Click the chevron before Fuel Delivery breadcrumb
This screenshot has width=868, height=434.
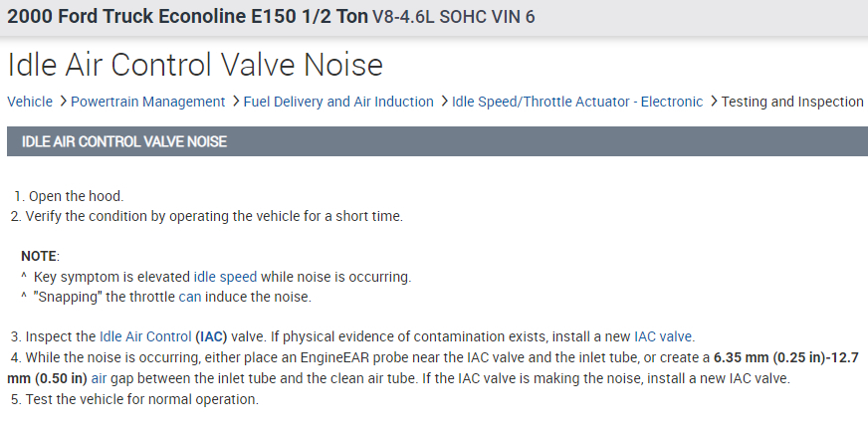coord(235,102)
